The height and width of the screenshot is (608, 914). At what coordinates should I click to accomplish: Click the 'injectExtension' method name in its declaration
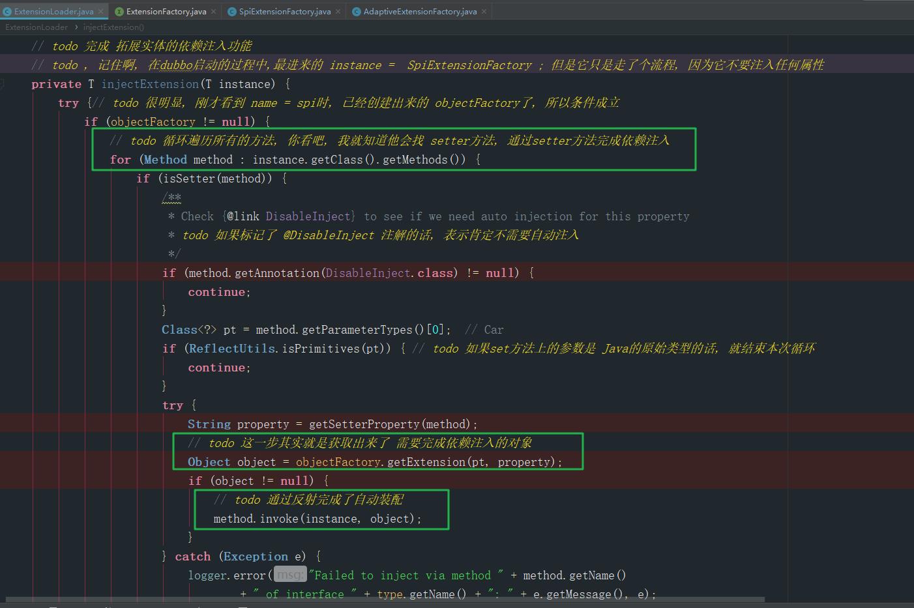[150, 84]
